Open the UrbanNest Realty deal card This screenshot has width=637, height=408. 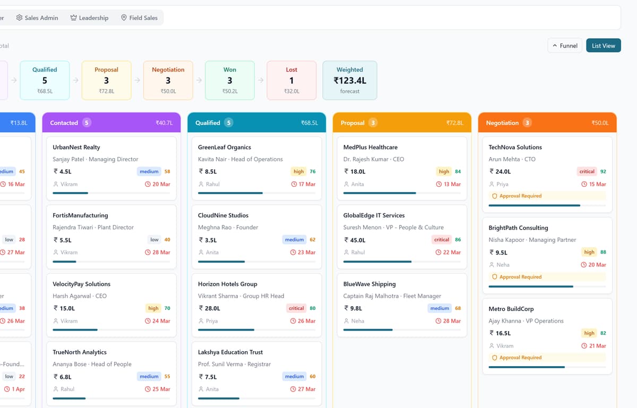point(111,168)
